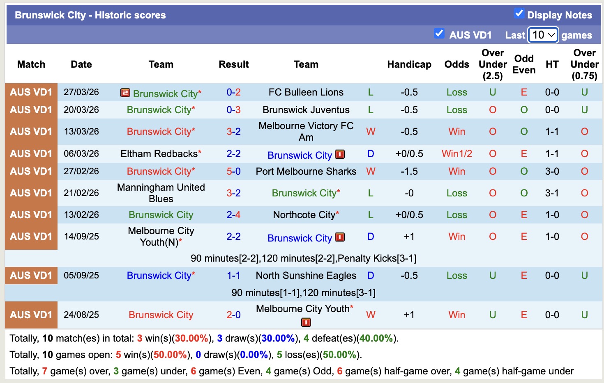The image size is (604, 383).
Task: Click the 3-2 result against Melbourne Victory FC Am
Action: (x=233, y=131)
